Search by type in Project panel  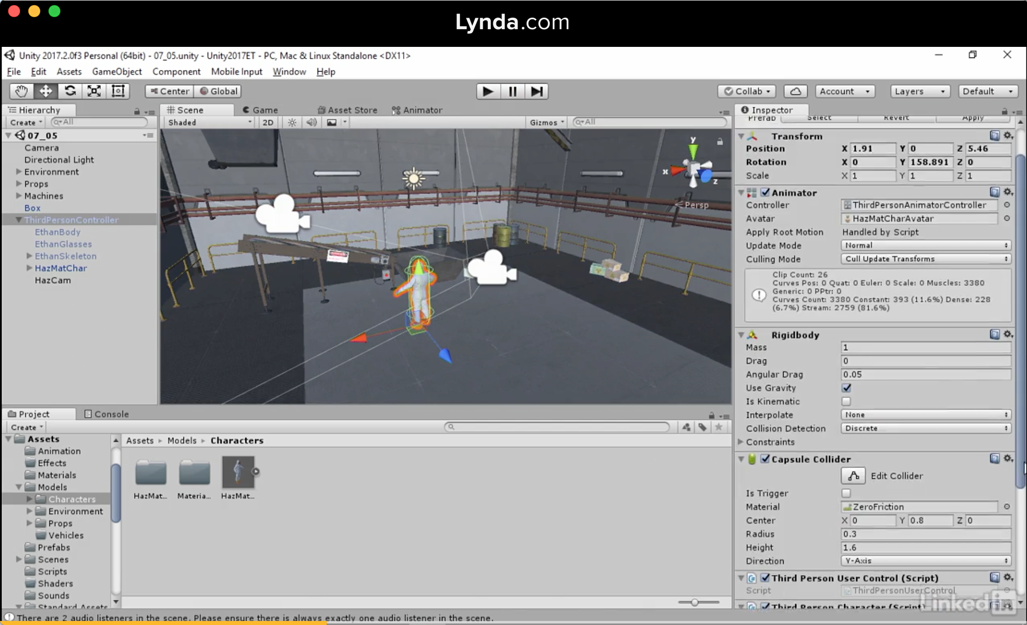tap(686, 427)
